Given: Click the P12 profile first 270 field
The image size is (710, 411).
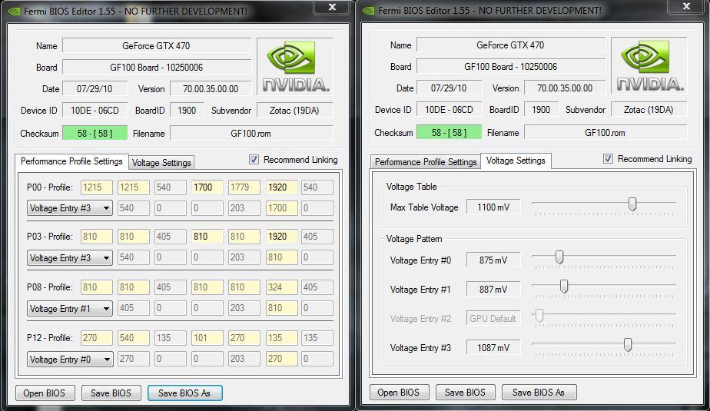Looking at the screenshot, I should coord(97,338).
